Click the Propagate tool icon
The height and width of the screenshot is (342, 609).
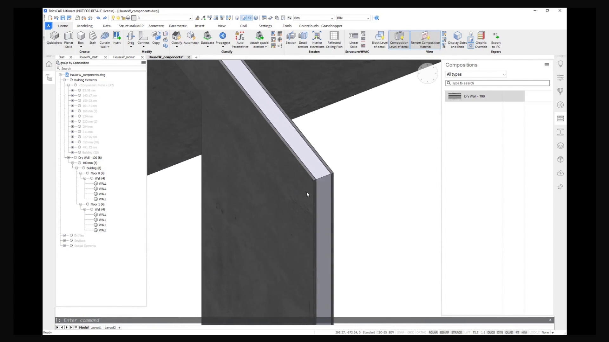pyautogui.click(x=223, y=36)
